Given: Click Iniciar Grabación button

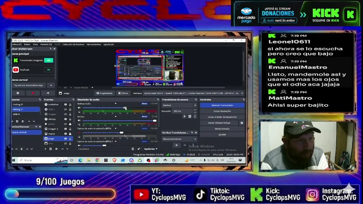Looking at the screenshot, I should (222, 111).
